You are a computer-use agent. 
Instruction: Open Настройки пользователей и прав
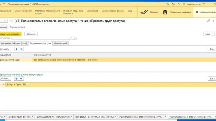tap(47, 12)
